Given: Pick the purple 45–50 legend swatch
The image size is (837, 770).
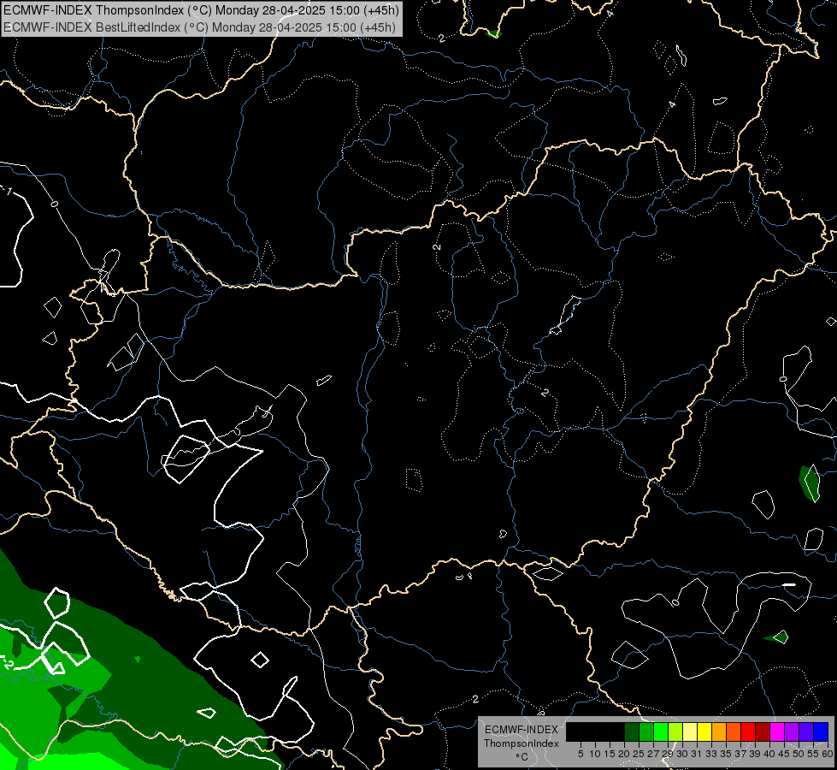Looking at the screenshot, I should (793, 731).
